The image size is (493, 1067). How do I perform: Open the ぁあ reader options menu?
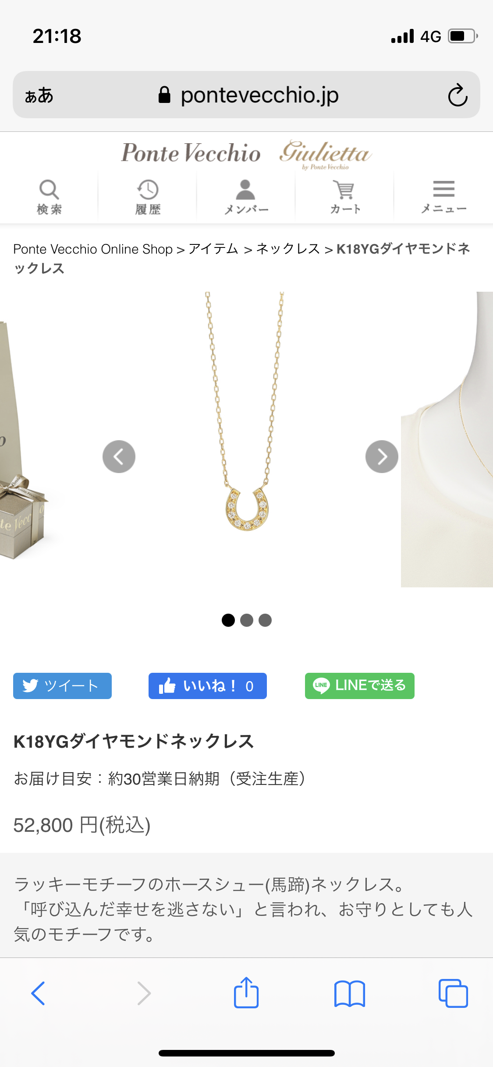coord(39,95)
